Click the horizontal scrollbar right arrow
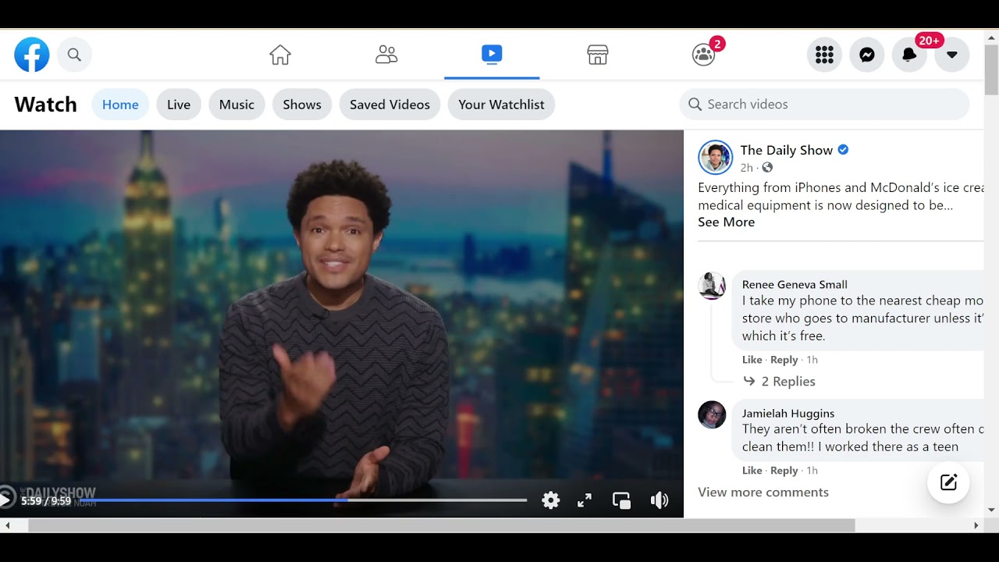This screenshot has width=999, height=562. click(x=976, y=525)
